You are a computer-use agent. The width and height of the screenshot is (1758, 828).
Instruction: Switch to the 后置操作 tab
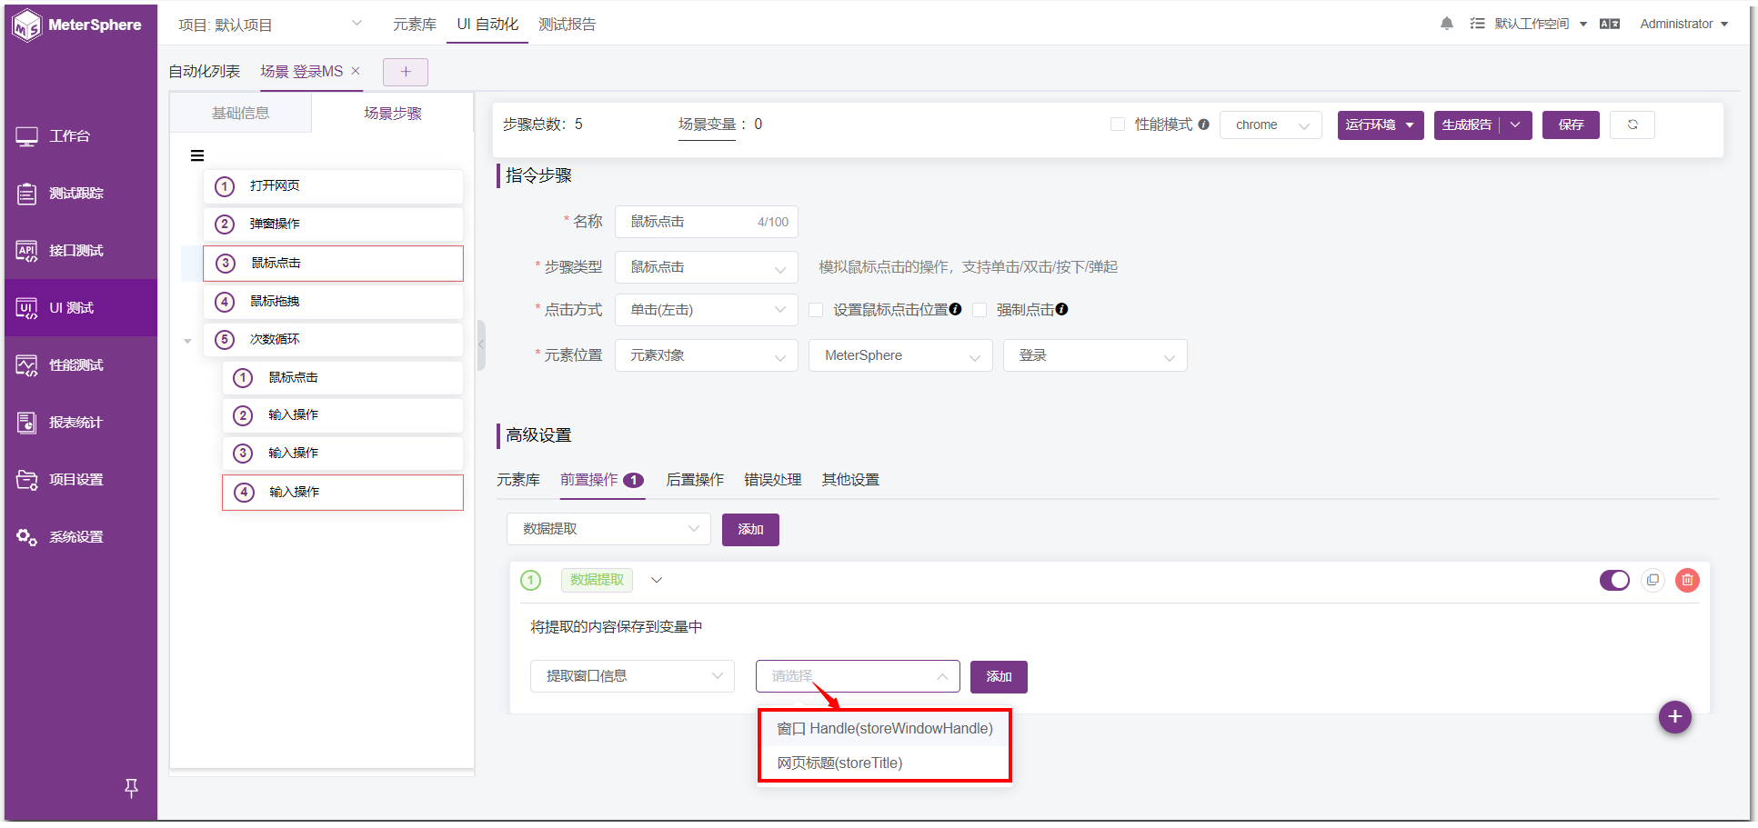tap(695, 480)
